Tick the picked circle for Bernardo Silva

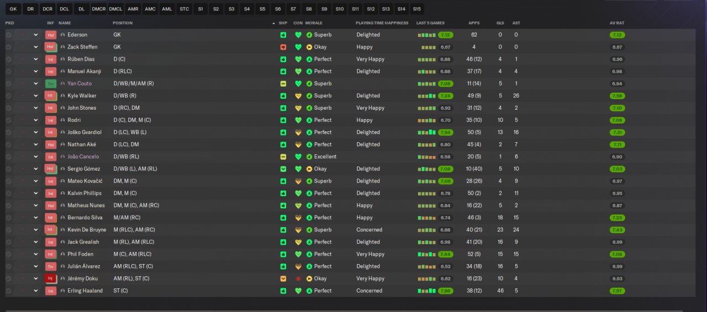tap(8, 218)
